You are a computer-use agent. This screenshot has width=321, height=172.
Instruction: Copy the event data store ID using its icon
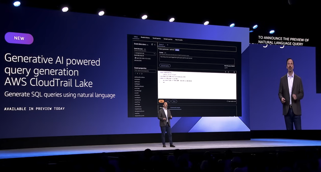coord(135,58)
